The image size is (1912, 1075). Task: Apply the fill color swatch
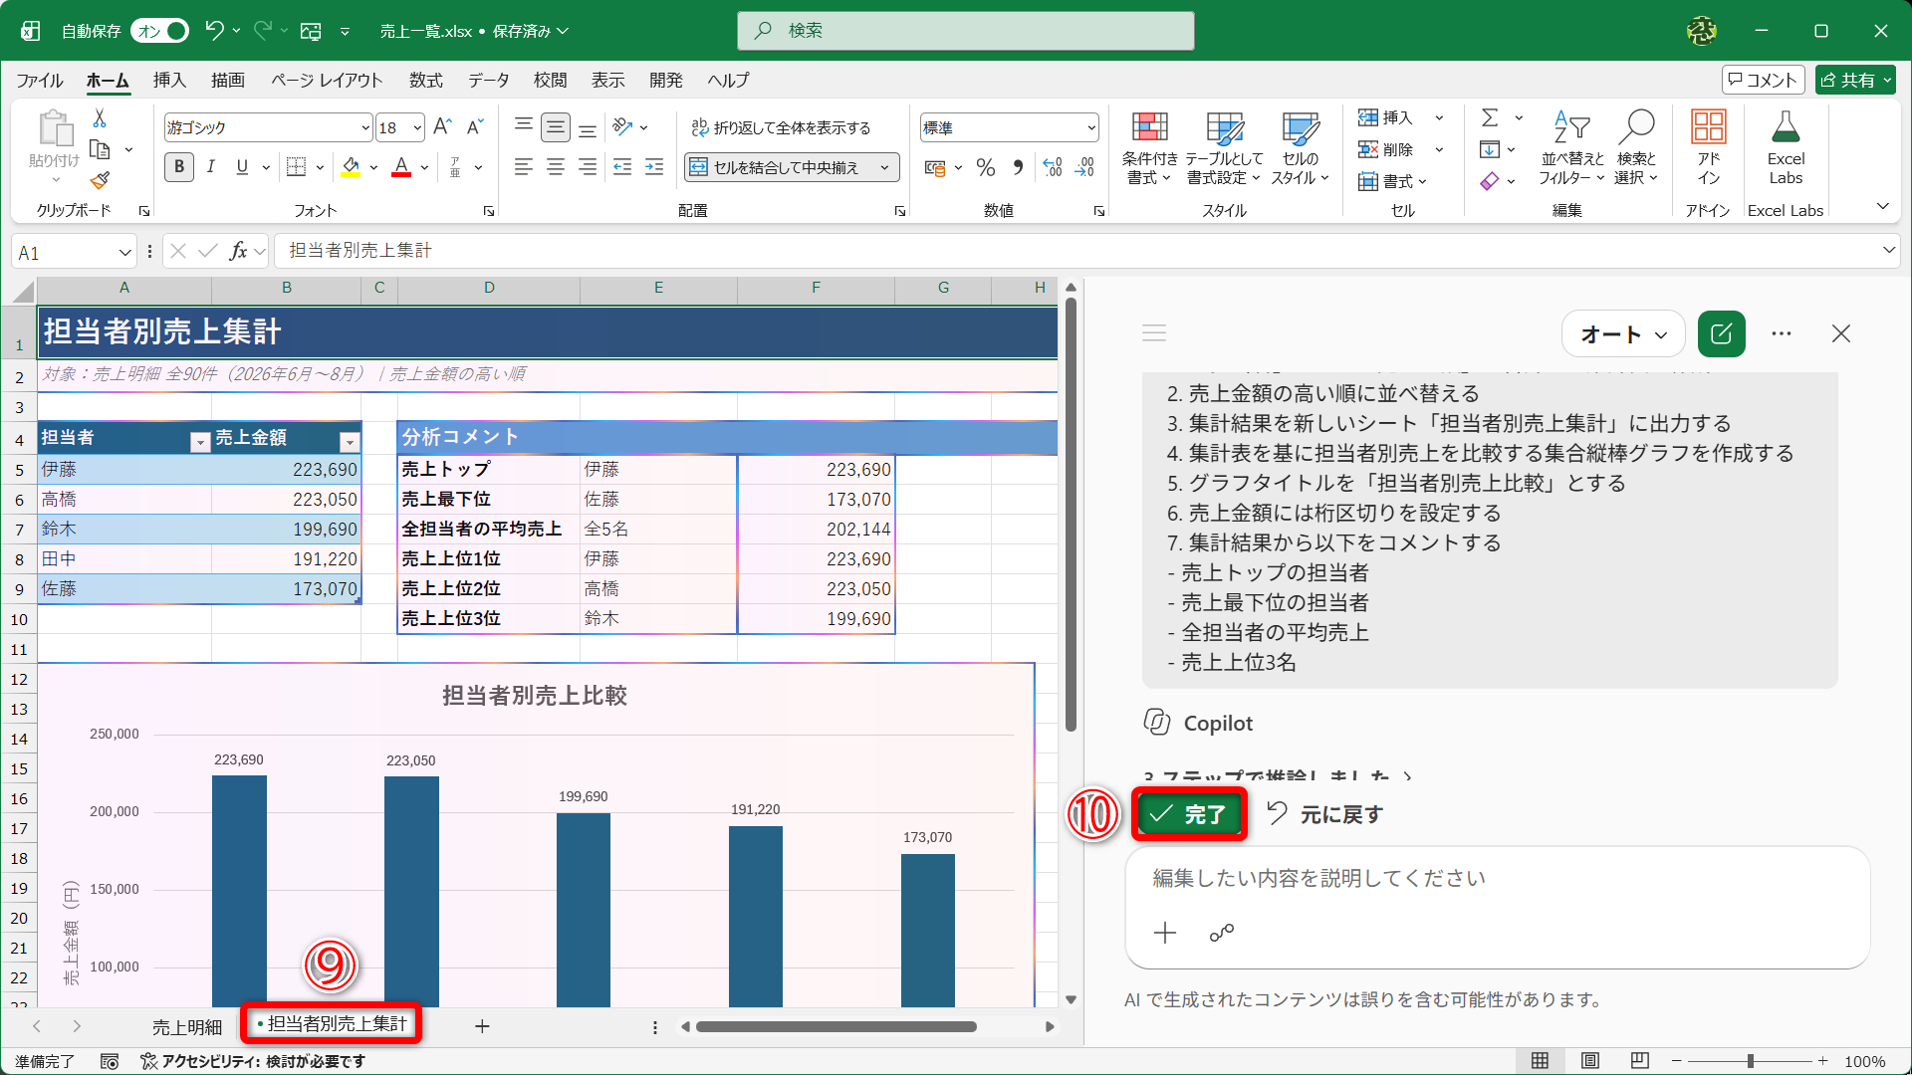coord(351,167)
